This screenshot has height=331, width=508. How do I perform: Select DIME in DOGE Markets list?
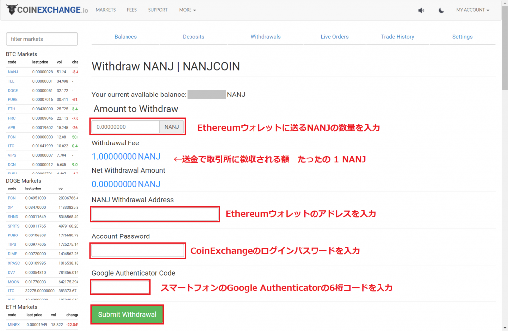[12, 254]
